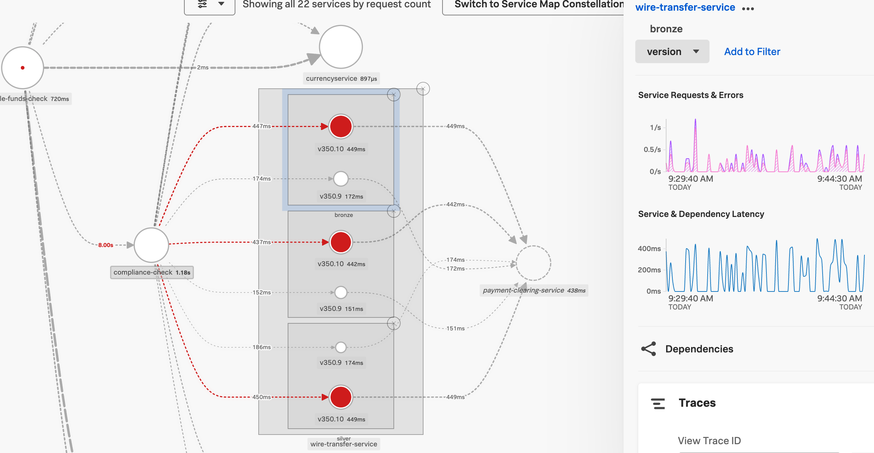
Task: Close the outer wire-transfer-service group box
Action: click(423, 89)
